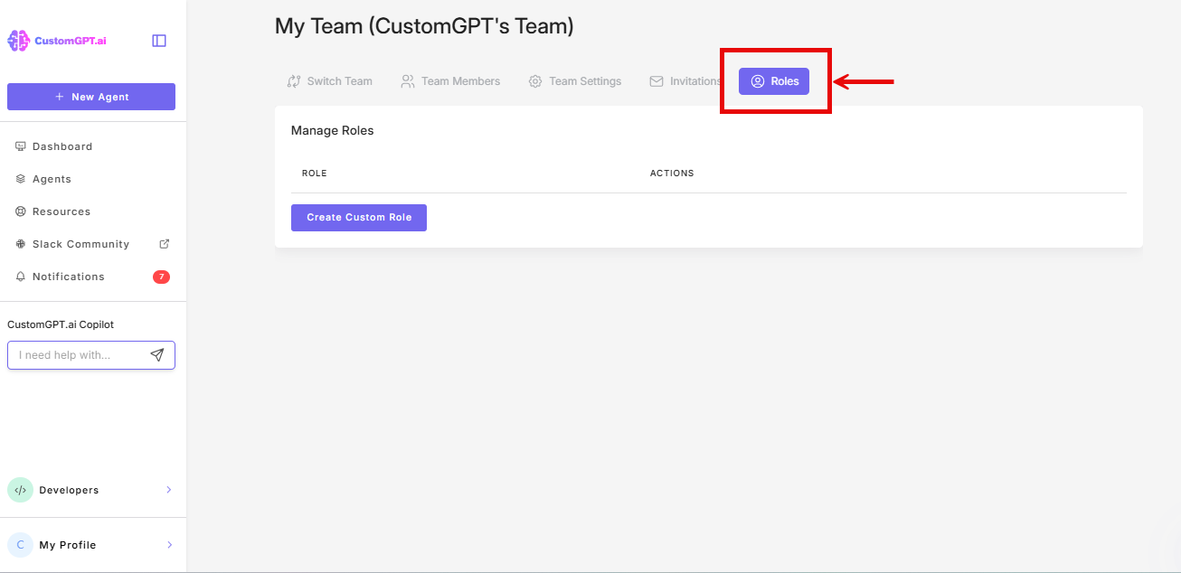Click the Invitations envelope icon
The width and height of the screenshot is (1181, 573).
tap(655, 80)
